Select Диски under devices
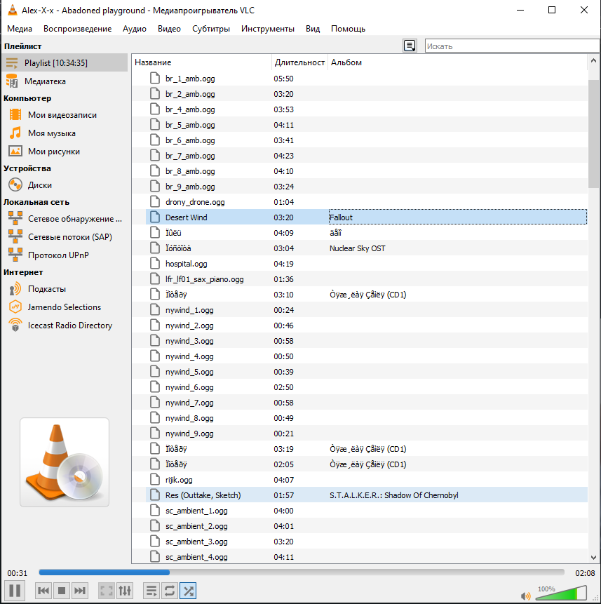The image size is (601, 604). [65, 185]
